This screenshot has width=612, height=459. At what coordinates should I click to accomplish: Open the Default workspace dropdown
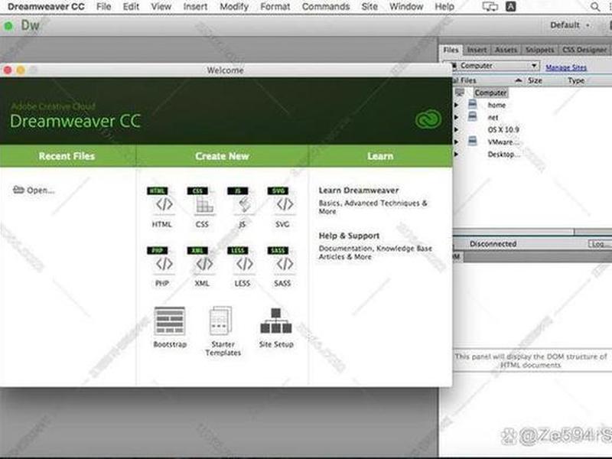click(569, 25)
